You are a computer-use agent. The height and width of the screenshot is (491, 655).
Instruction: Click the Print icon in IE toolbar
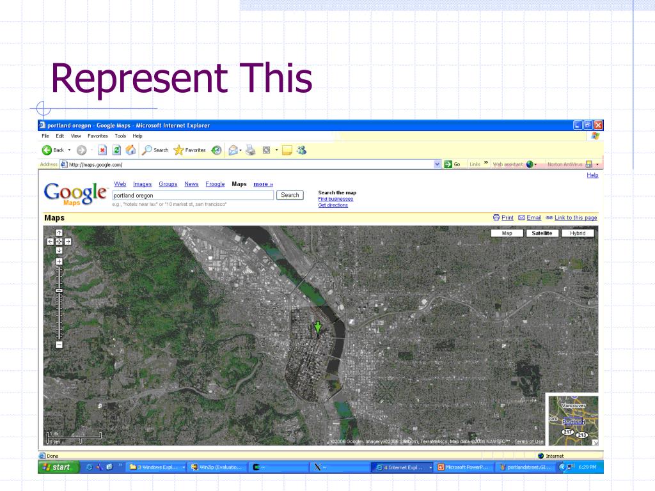(251, 150)
